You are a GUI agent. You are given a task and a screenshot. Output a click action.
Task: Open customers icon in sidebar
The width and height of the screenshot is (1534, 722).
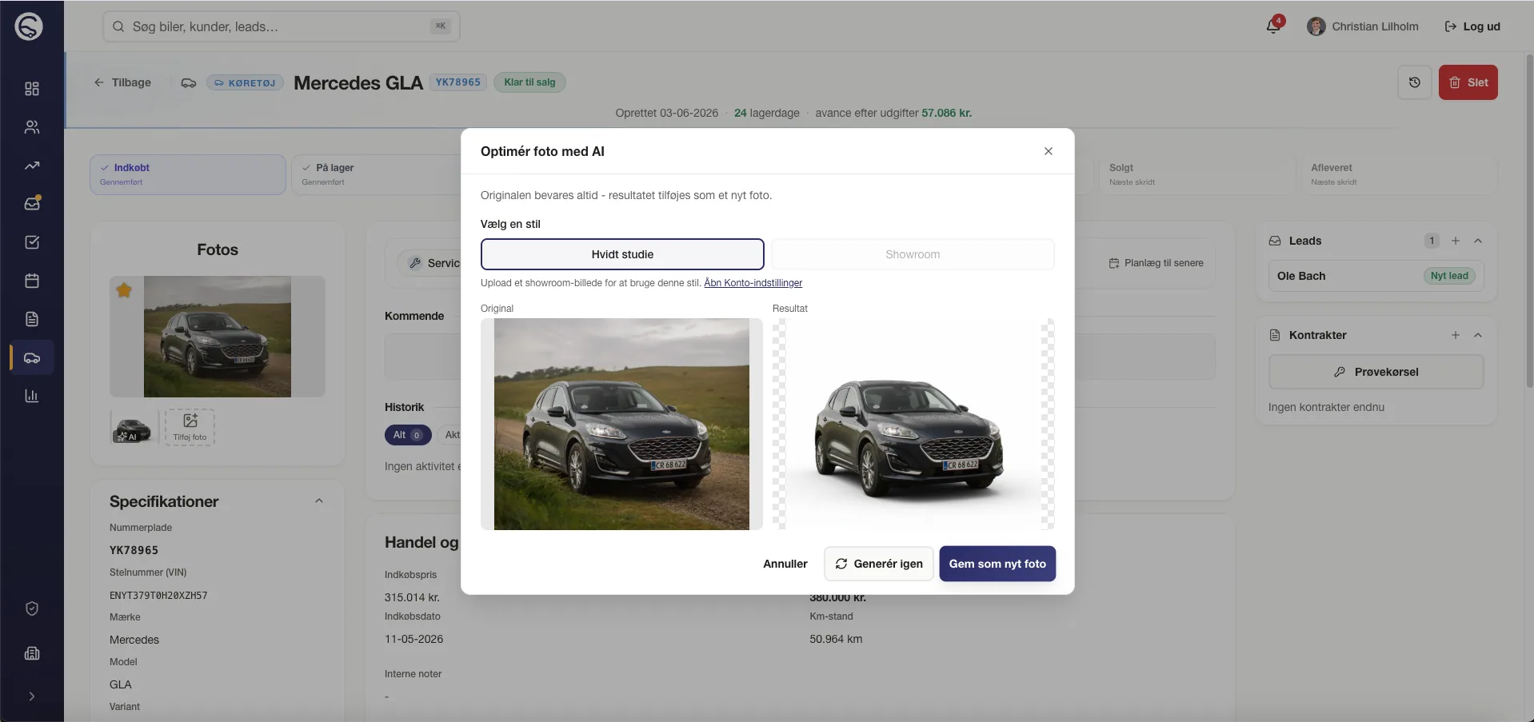(32, 127)
